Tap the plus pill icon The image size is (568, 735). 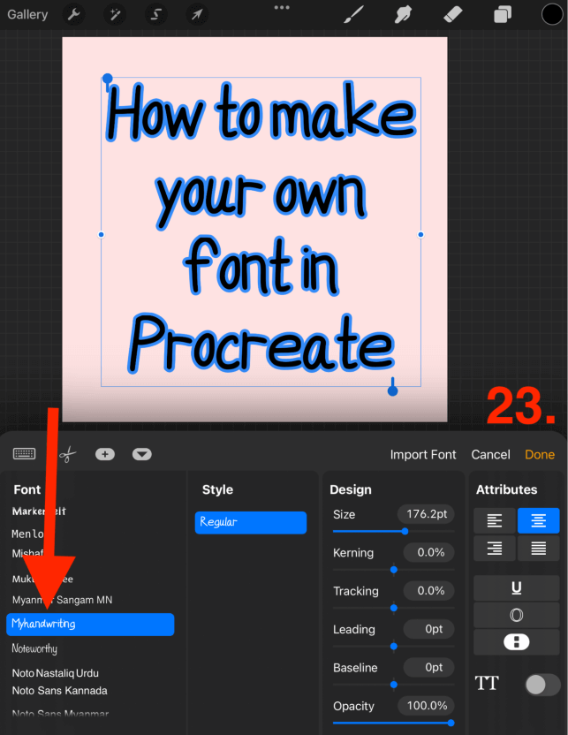pos(105,454)
